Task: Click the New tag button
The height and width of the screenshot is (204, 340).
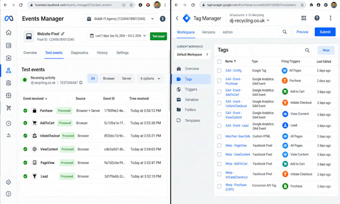Action: coord(326,50)
